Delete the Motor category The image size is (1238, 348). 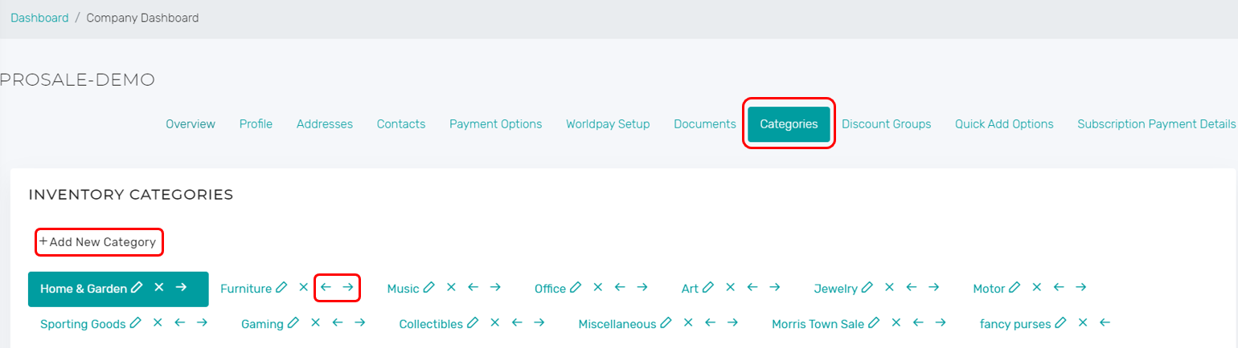click(x=1037, y=287)
